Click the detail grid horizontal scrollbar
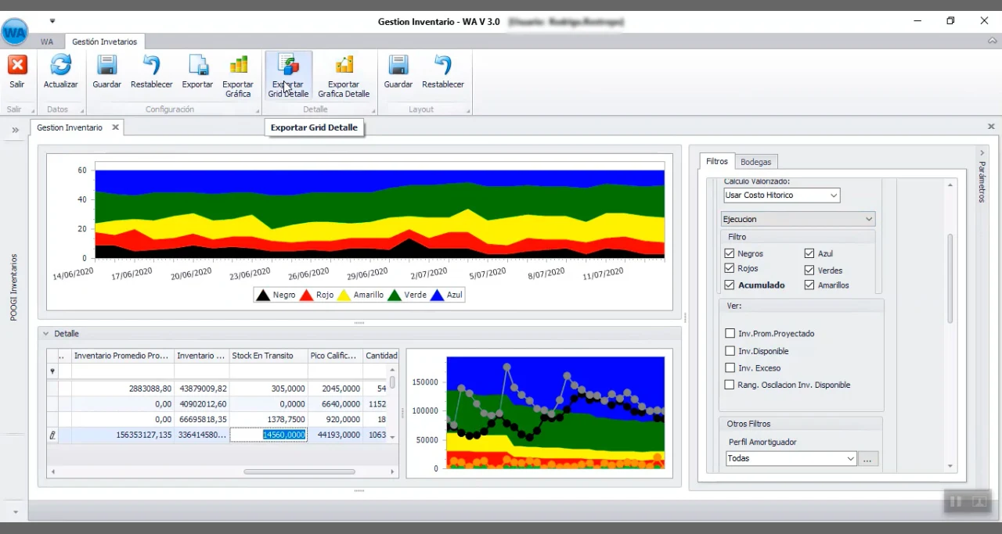Screen dimensions: 1002x534 (299, 471)
